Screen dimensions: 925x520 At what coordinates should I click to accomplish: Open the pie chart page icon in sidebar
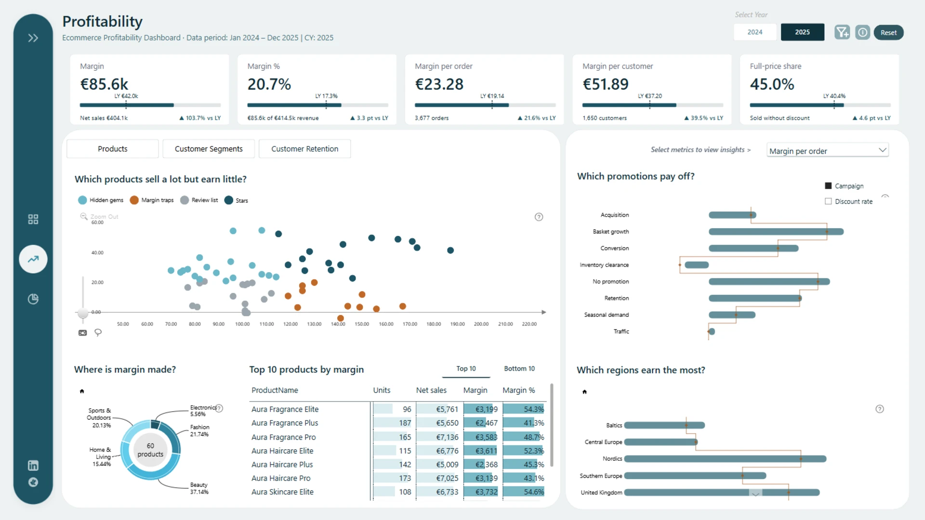[x=33, y=299]
